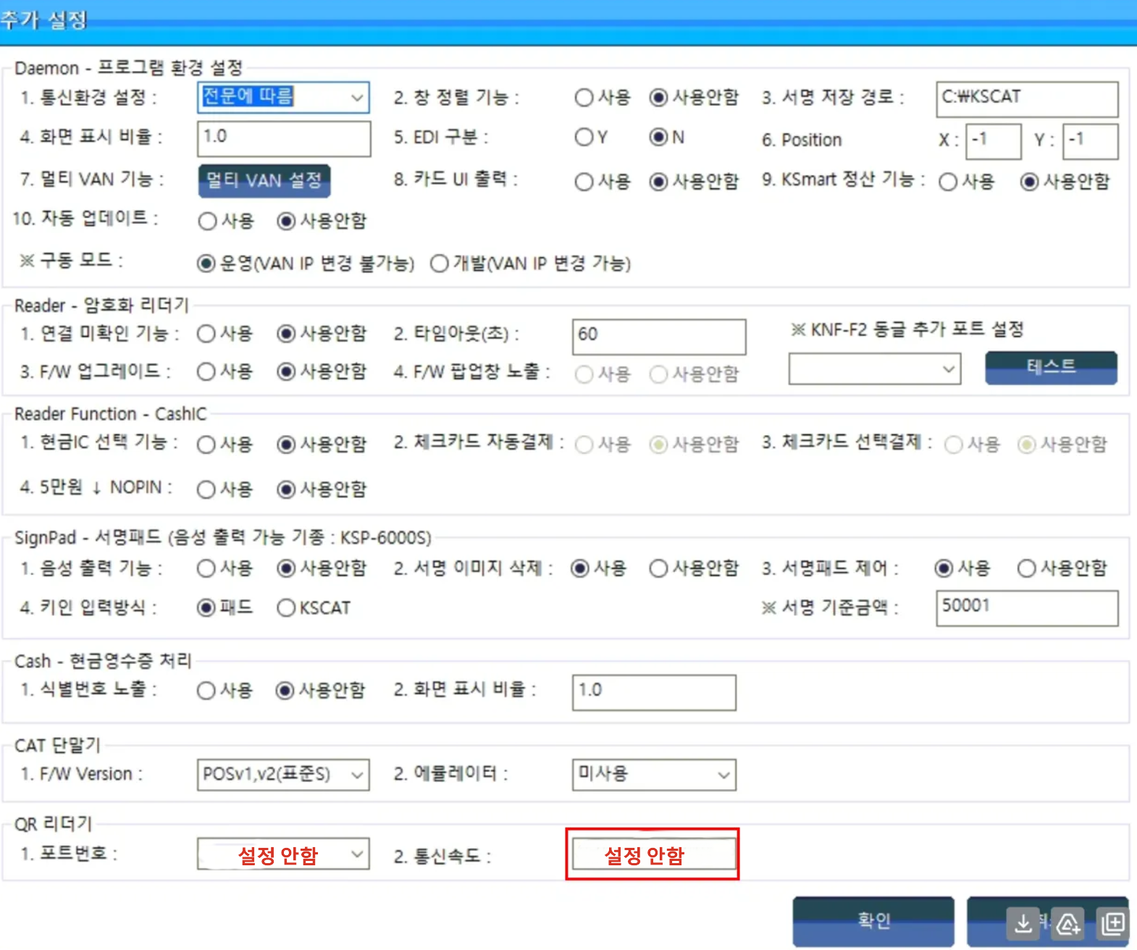Click the Daemon 화면 표시 비율 field
This screenshot has width=1137, height=950.
[284, 138]
